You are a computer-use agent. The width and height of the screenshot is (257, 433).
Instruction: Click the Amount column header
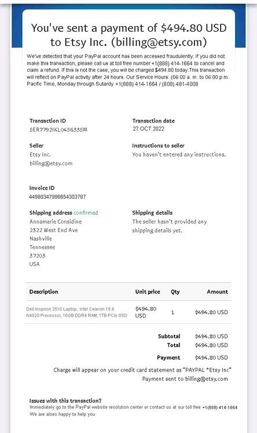218,291
